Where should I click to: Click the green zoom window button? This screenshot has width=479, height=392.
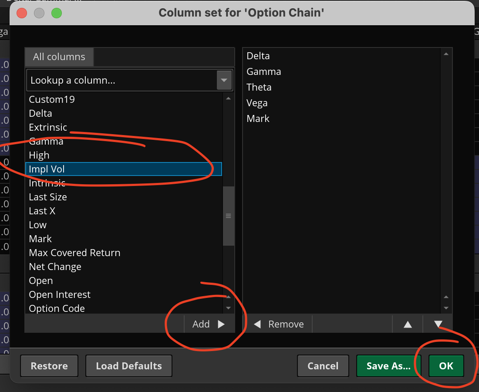coord(57,13)
